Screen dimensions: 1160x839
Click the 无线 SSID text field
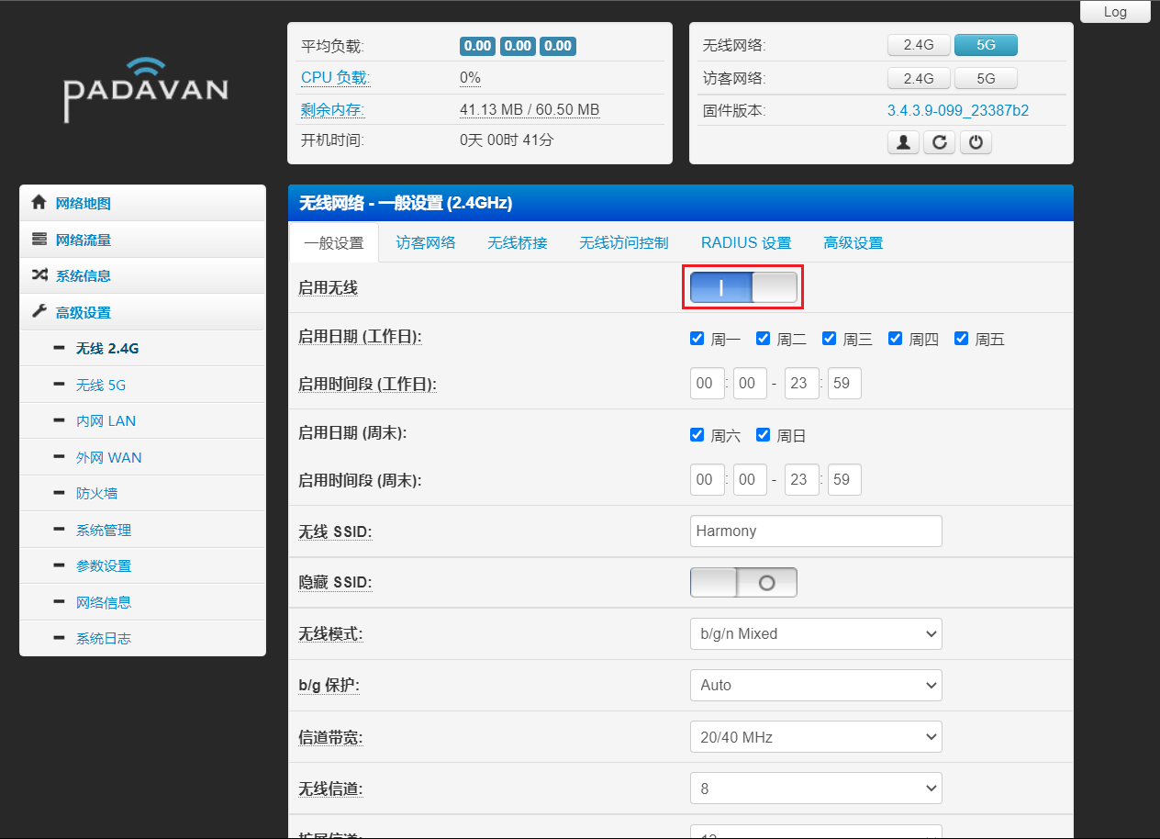815,531
